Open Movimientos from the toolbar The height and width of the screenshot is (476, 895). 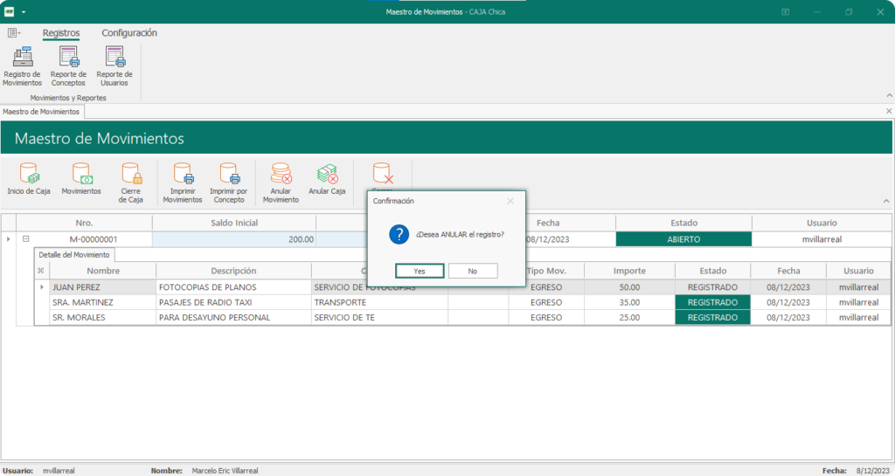81,174
